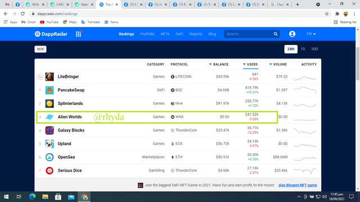
Task: Select the 7D time range
Action: (303, 49)
